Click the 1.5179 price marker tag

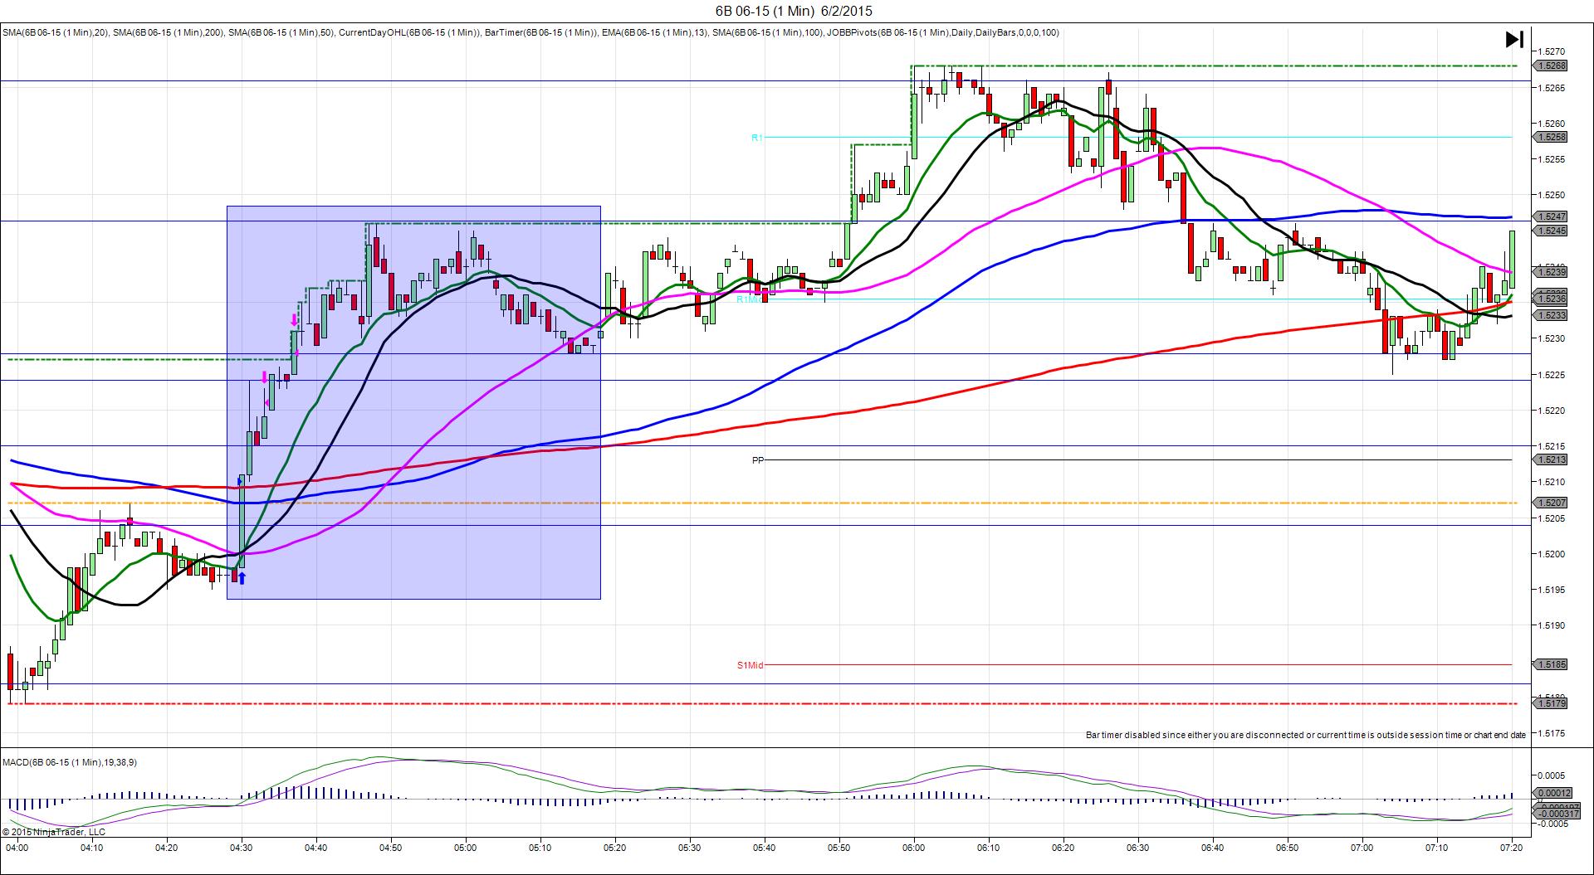[x=1551, y=703]
